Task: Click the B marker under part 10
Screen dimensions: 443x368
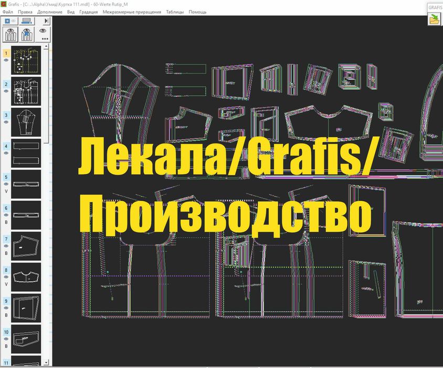Action: (x=6, y=346)
